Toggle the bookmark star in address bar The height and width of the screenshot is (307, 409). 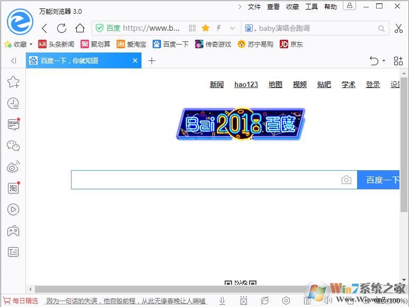206,28
